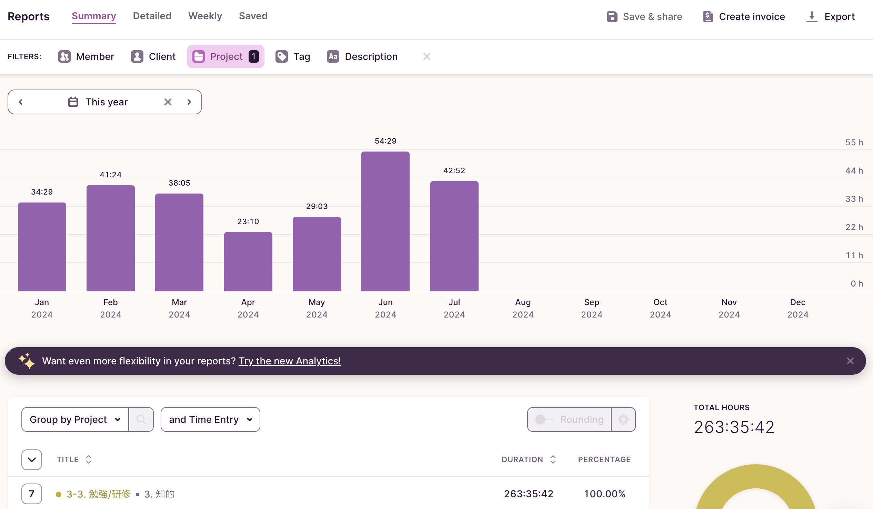The image size is (873, 509).
Task: Switch to the Detailed tab
Action: click(x=152, y=16)
